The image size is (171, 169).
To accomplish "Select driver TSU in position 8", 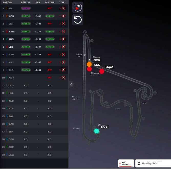I will click(34, 62).
